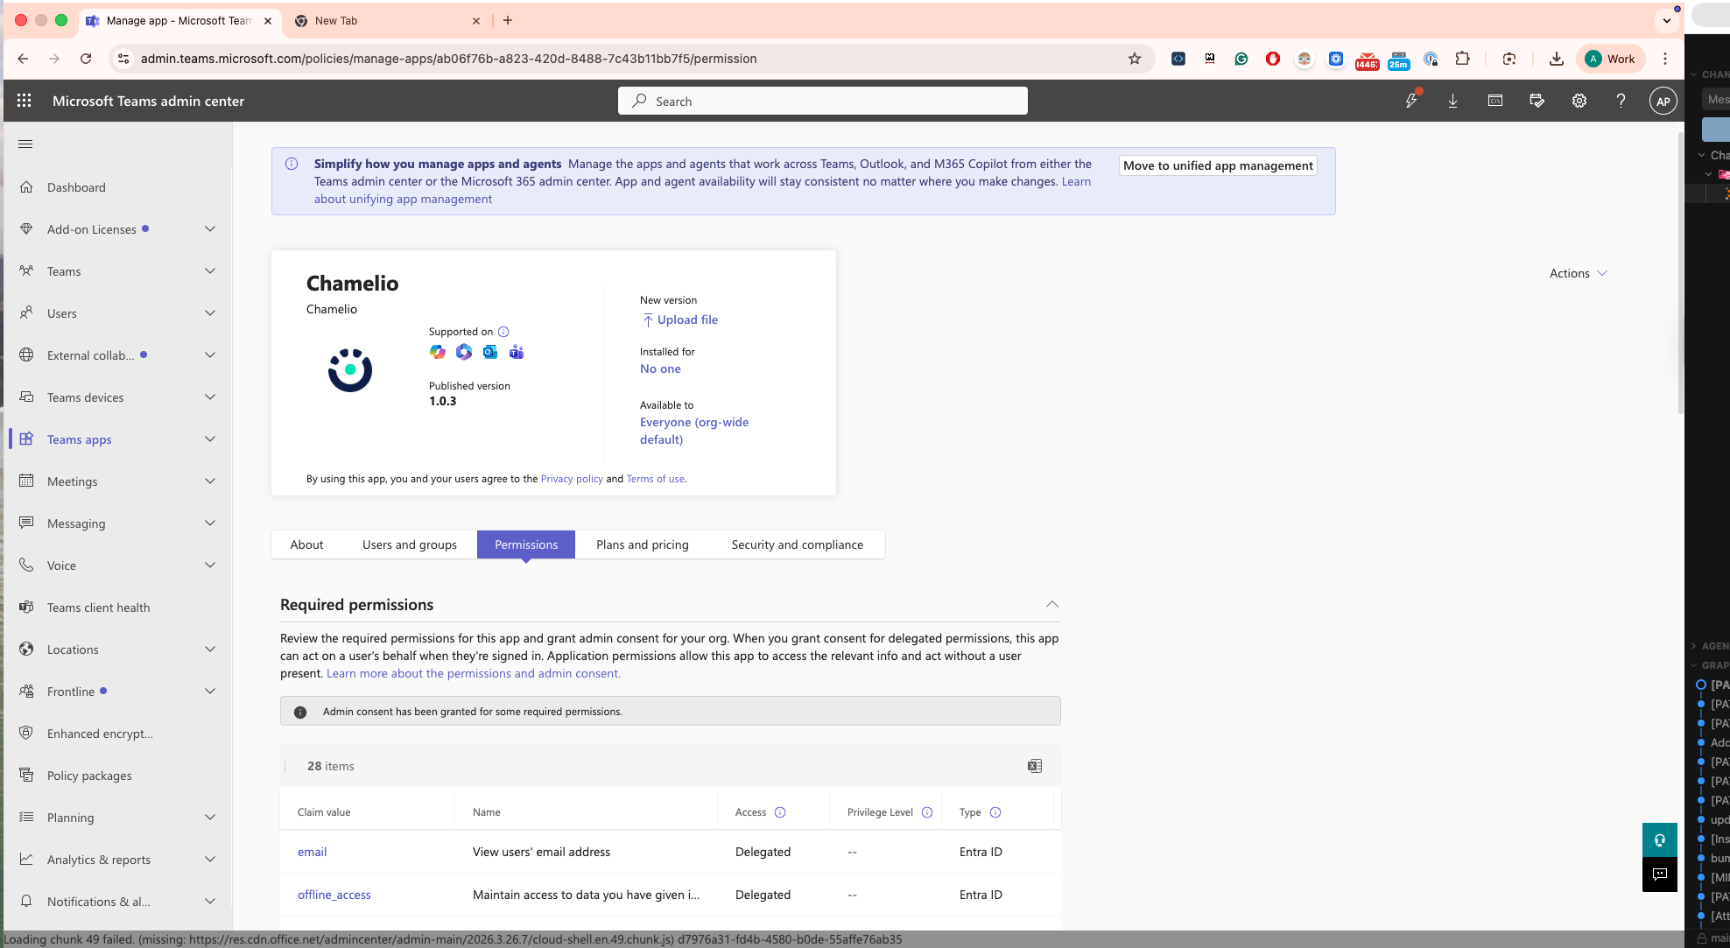The width and height of the screenshot is (1730, 948).
Task: Click the info icon beside Privilege Level
Action: click(x=927, y=812)
